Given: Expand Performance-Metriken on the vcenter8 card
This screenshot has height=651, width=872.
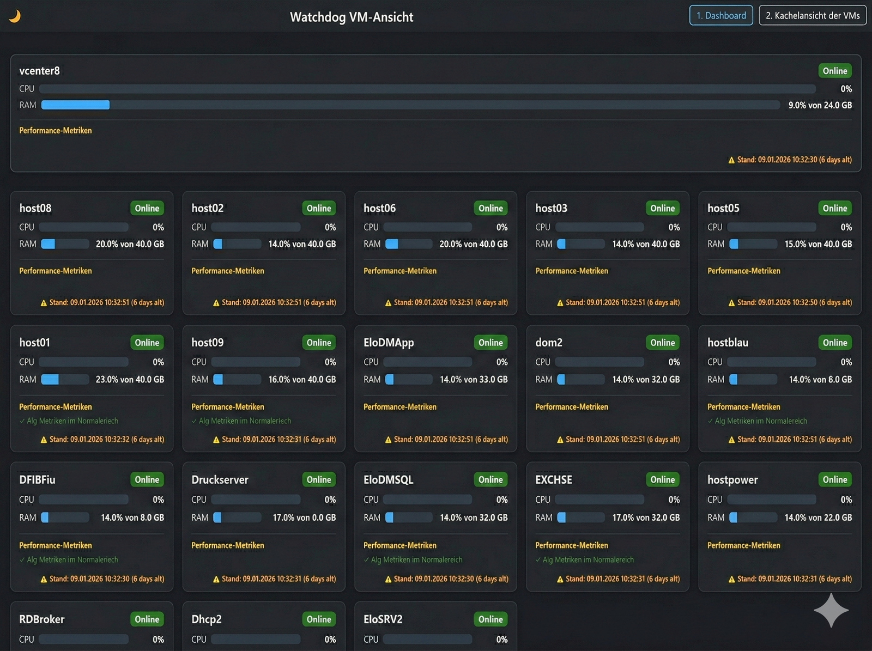Looking at the screenshot, I should pyautogui.click(x=56, y=131).
